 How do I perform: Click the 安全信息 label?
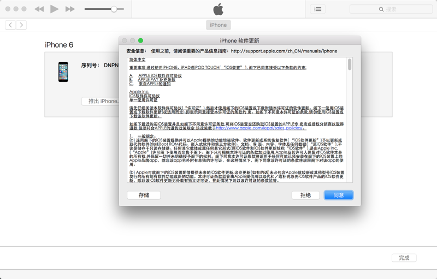tap(136, 51)
